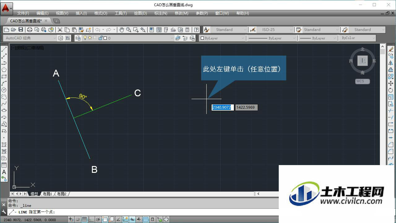Open the AutoCAD 经典 workspace dropdown

click(30, 38)
